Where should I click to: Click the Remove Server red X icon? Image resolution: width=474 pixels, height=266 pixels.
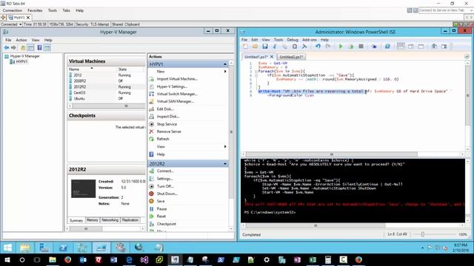tap(152, 132)
